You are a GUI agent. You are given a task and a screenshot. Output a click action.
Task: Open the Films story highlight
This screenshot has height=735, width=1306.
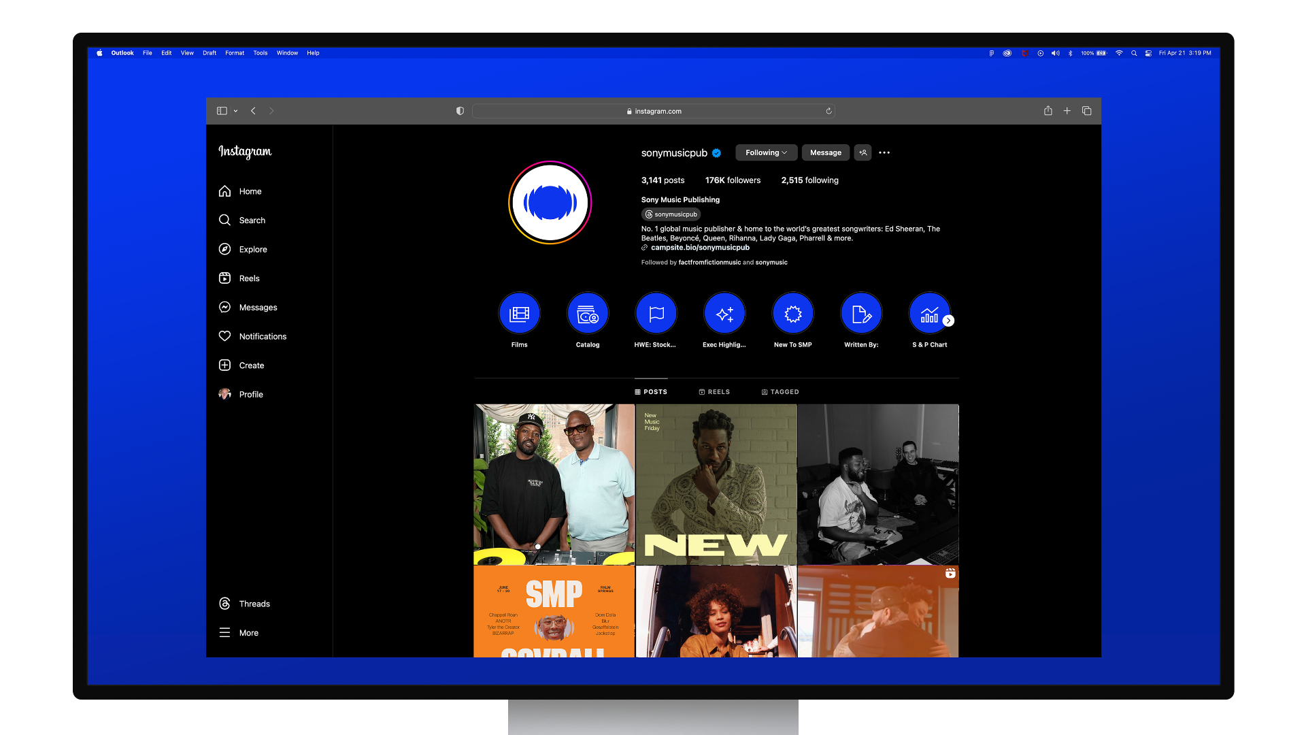519,314
